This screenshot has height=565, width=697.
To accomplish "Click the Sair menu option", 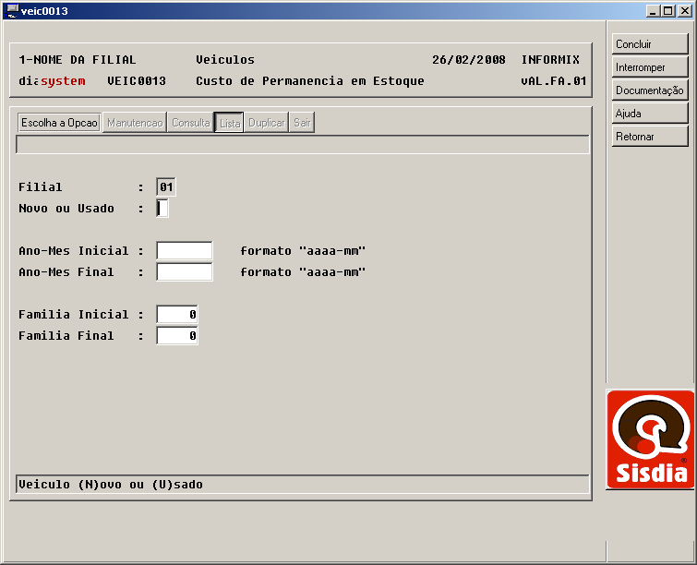I will coord(302,123).
